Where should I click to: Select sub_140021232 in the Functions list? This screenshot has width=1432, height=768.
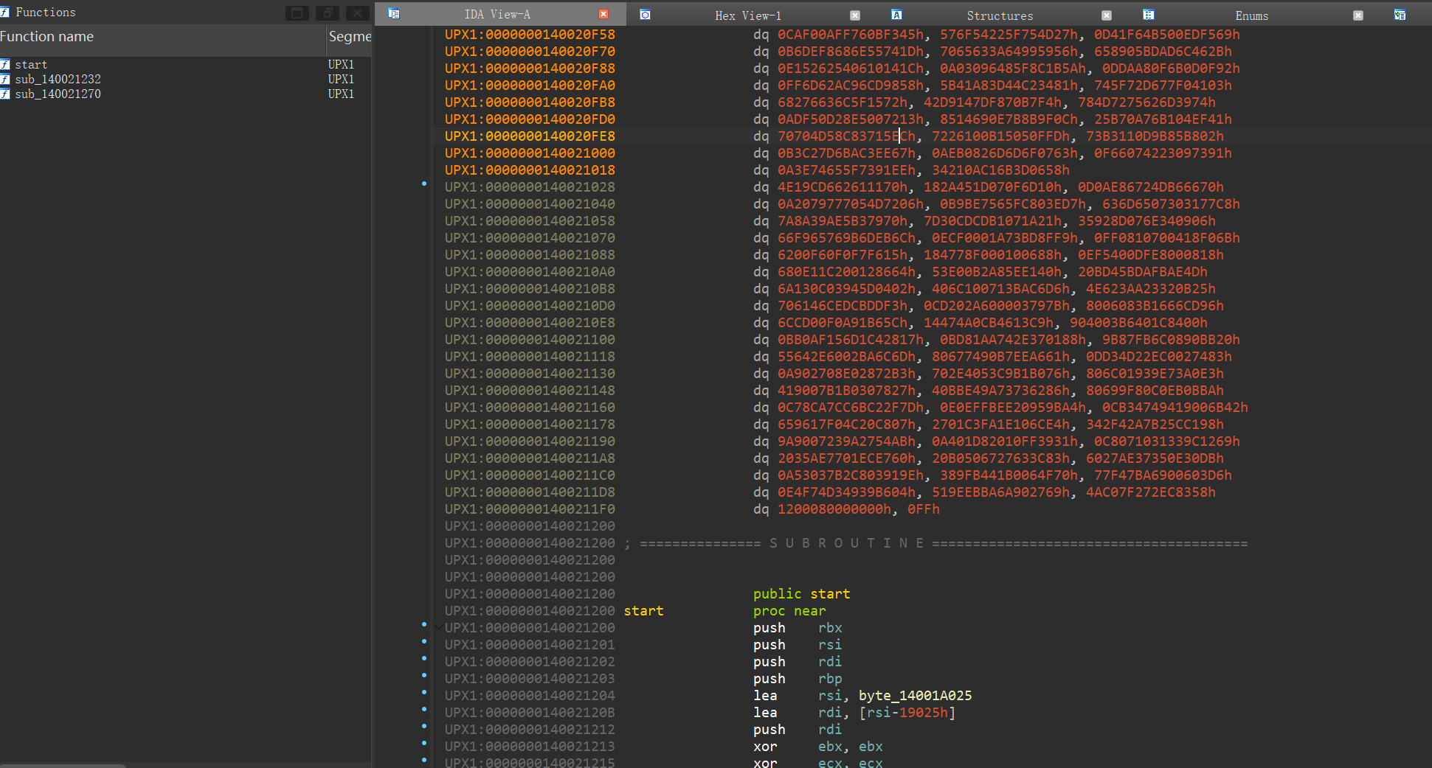point(185,80)
